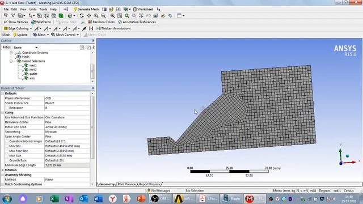This screenshot has height=204, width=363.
Task: Open Edit menu
Action: pos(14,9)
